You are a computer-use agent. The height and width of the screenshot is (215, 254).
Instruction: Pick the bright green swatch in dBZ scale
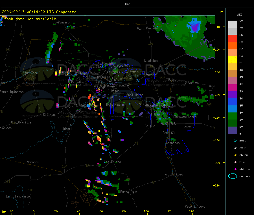point(233,116)
